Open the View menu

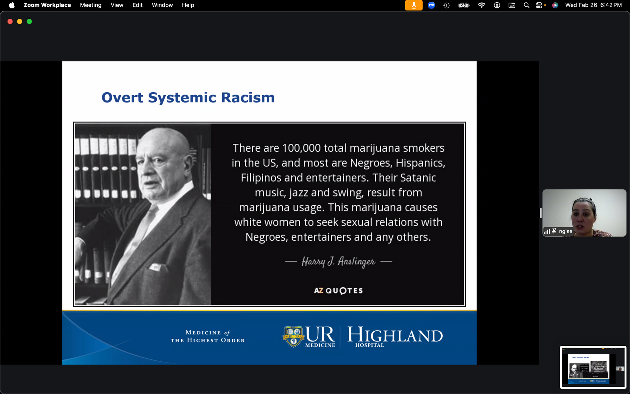point(117,5)
